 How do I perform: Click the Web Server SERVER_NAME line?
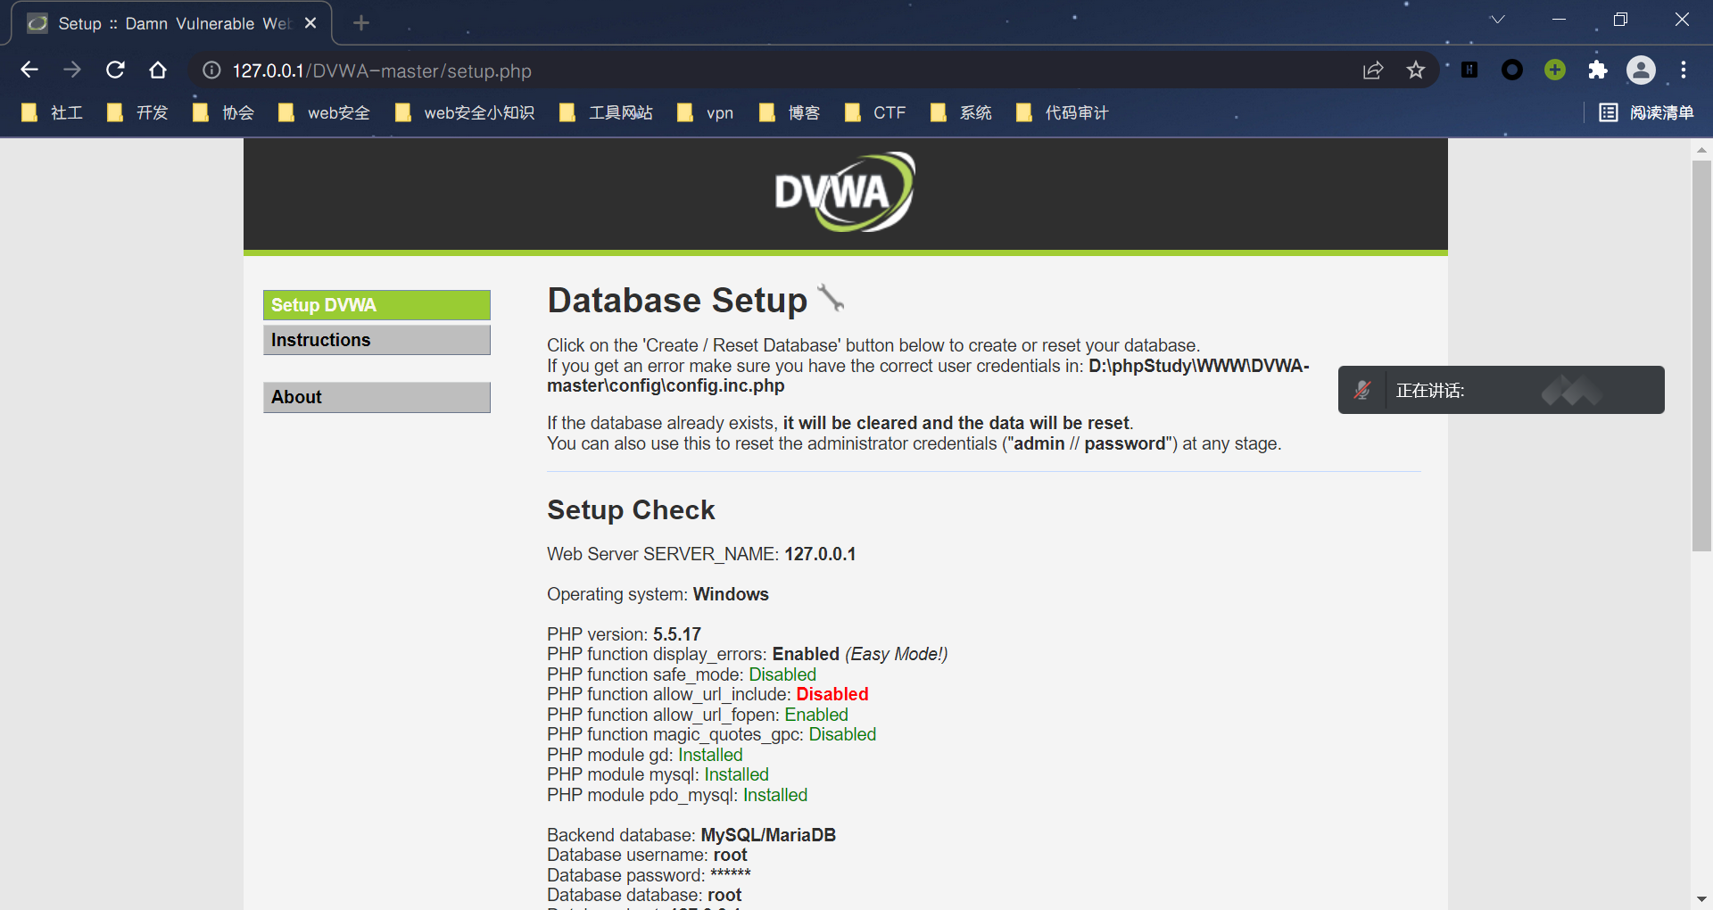click(701, 554)
